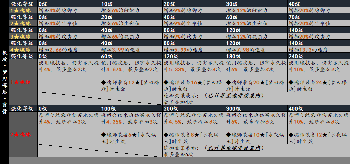Viewport: 350px width, 164px height.
Task: Click the cell requiring 10★[永夜蝠王]
Action: [256, 128]
